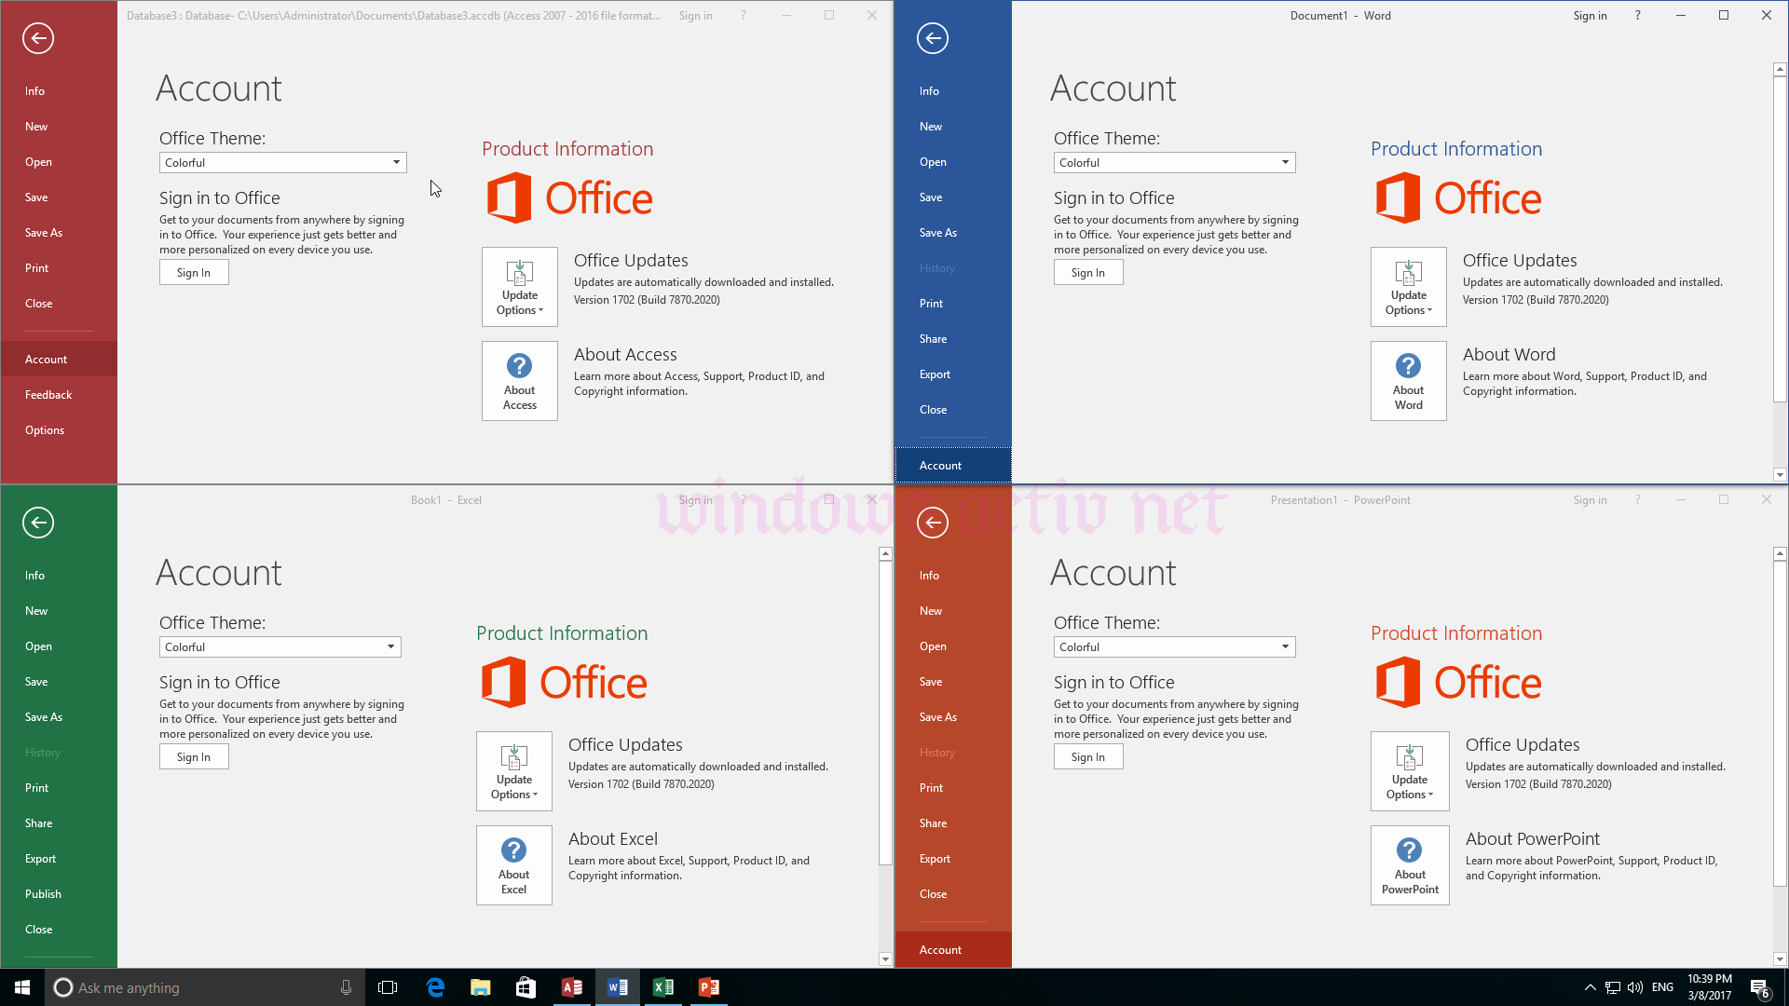Viewport: 1789px width, 1006px height.
Task: Open Update Options dropdown in Excel
Action: click(x=513, y=787)
